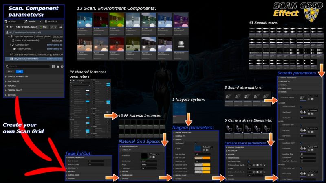Toggle the Loop Sound Use checkbox
The width and height of the screenshot is (326, 183).
click(x=301, y=143)
